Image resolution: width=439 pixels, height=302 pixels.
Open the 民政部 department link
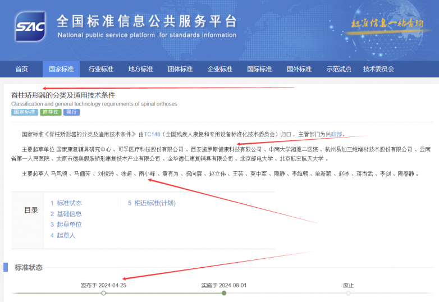(x=333, y=134)
